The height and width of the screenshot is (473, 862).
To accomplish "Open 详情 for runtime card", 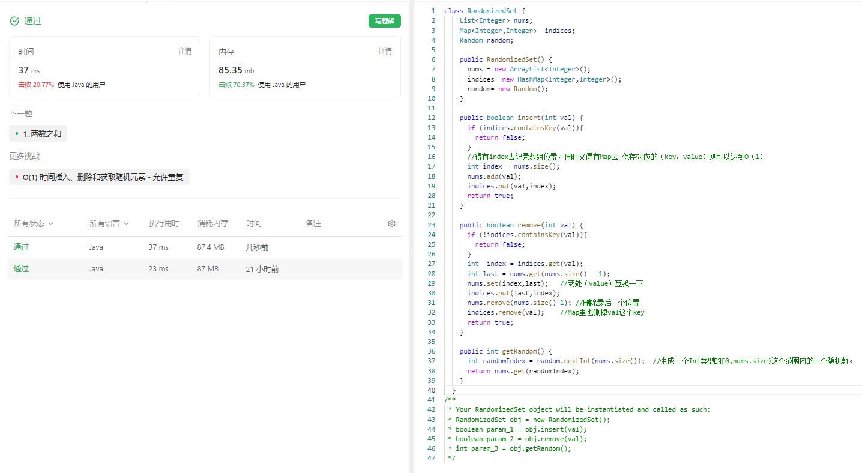I will tap(185, 52).
